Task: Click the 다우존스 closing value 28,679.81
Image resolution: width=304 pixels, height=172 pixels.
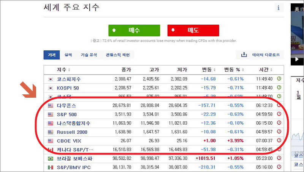Action: pyautogui.click(x=122, y=106)
